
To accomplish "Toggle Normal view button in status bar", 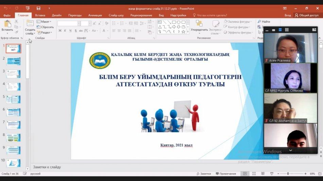I will 245,174.
